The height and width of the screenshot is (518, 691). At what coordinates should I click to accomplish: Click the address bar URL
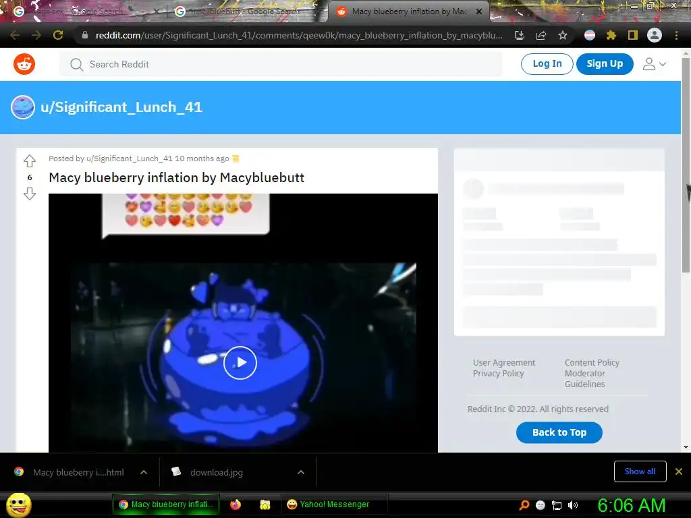[x=299, y=35]
